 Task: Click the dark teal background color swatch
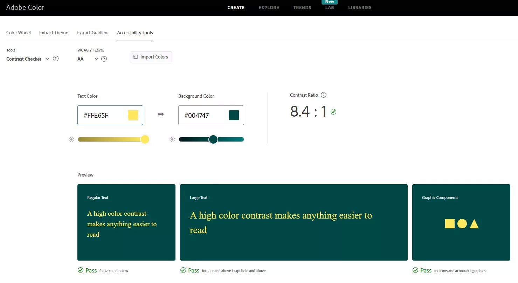tap(234, 115)
